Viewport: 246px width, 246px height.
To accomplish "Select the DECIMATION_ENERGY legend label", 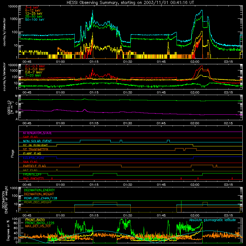I will (x=39, y=190).
